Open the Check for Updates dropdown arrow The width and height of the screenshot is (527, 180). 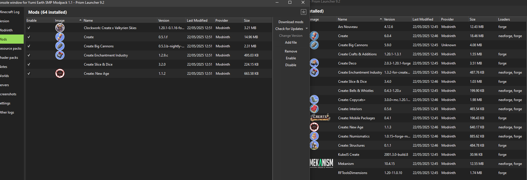[x=307, y=29]
